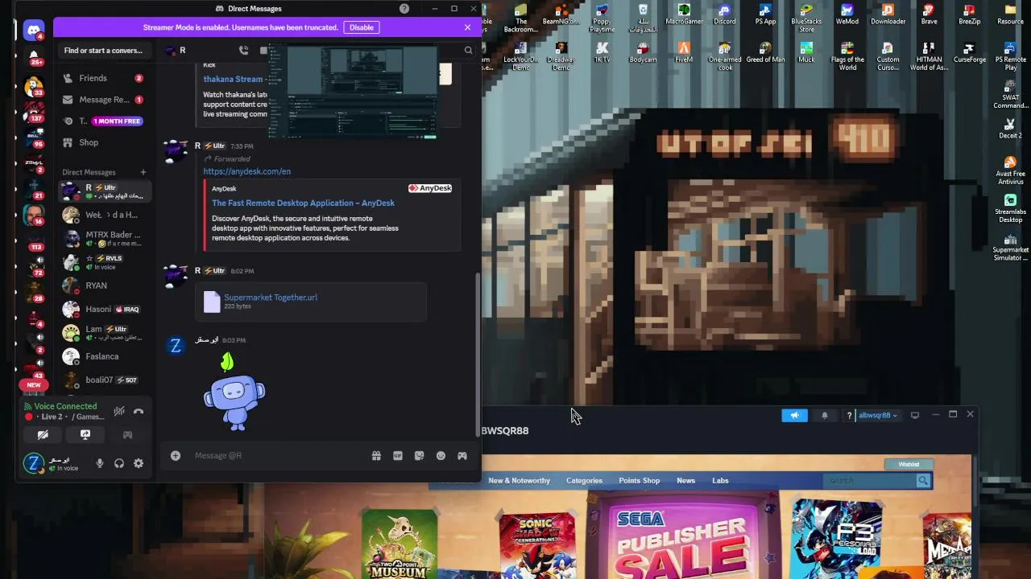Open RYAN direct message
The image size is (1031, 579).
pyautogui.click(x=105, y=285)
